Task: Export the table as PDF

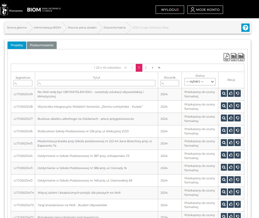Action: point(227,57)
